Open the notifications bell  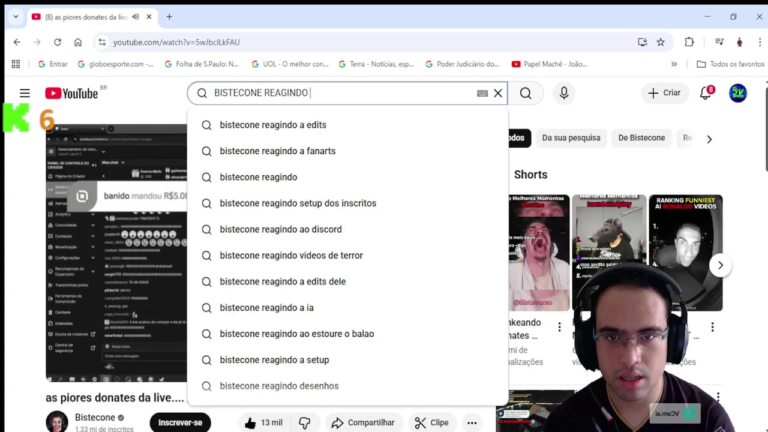tap(706, 93)
